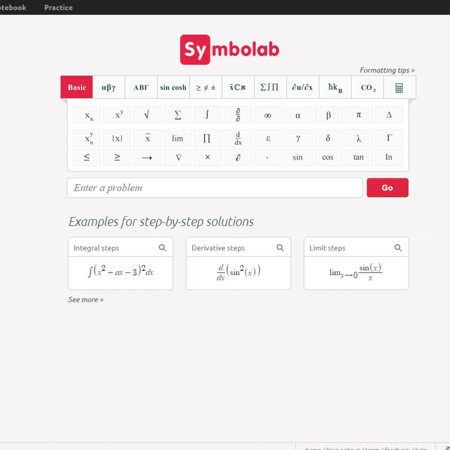Search the Limit steps example
The height and width of the screenshot is (450, 450).
pos(398,247)
